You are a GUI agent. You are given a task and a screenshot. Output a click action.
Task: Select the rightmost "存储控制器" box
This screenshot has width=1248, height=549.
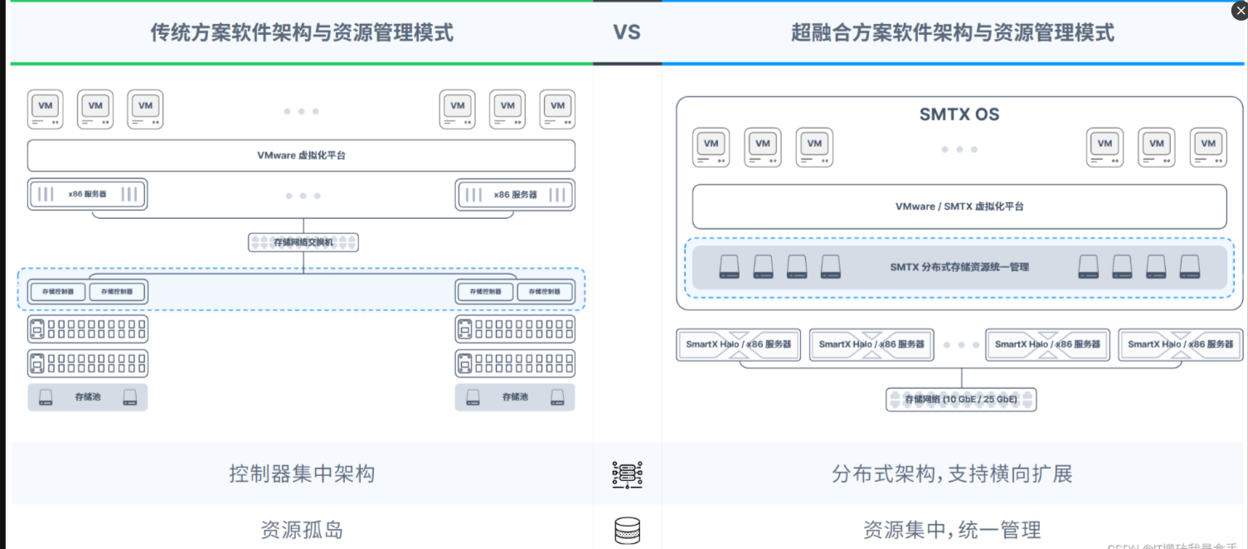click(545, 292)
